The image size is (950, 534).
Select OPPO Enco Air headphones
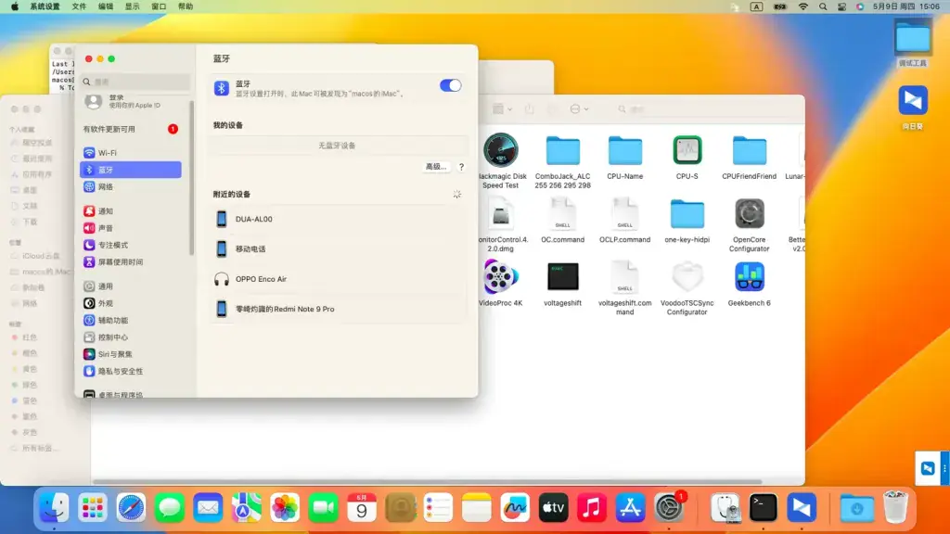coord(338,279)
